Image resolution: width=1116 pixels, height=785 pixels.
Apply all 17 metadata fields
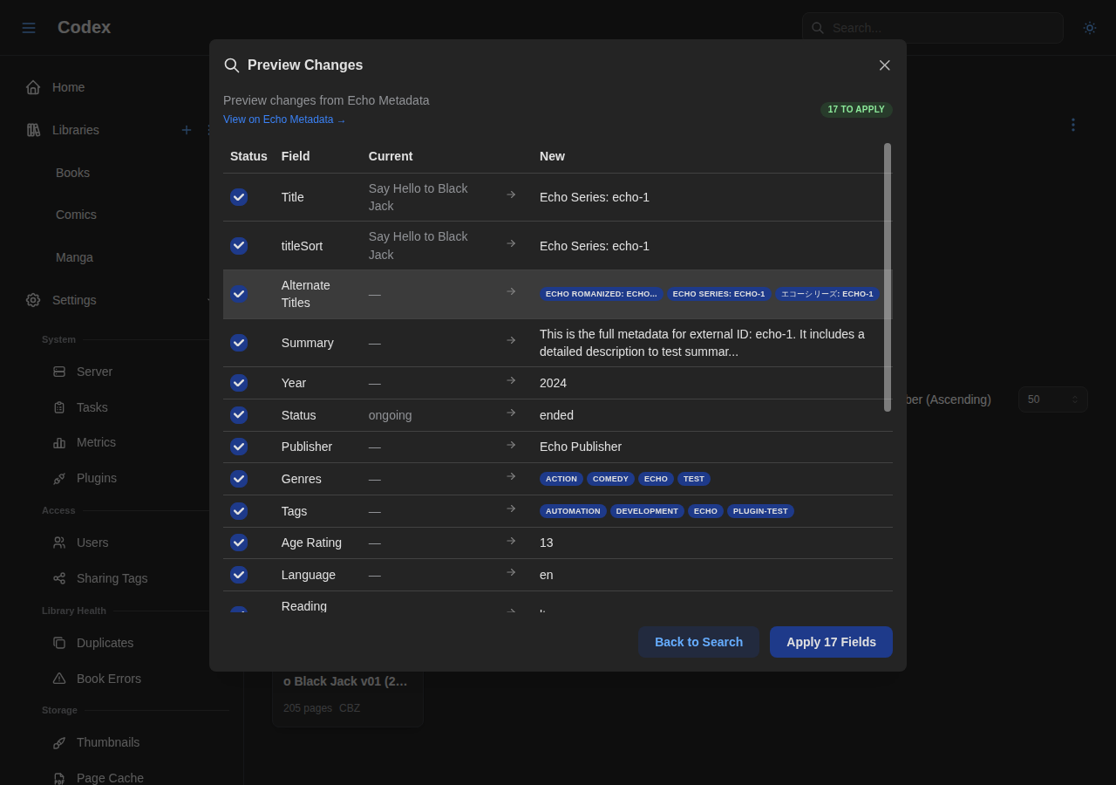pyautogui.click(x=831, y=641)
